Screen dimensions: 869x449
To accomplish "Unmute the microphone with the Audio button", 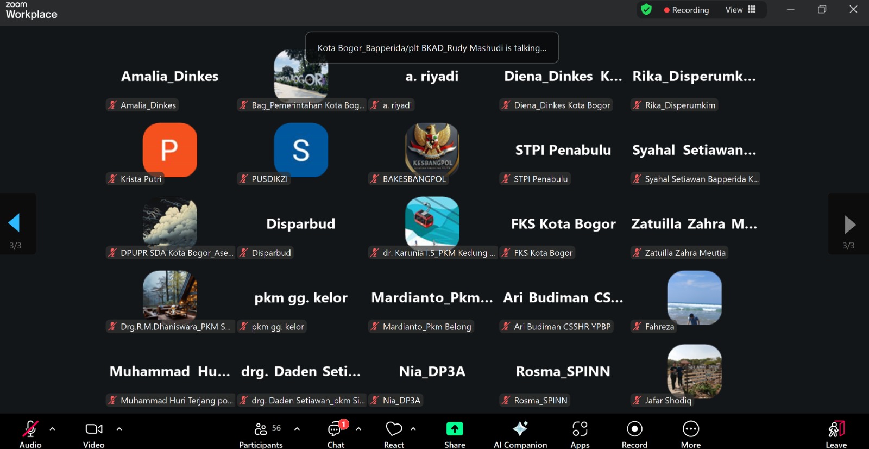I will [x=30, y=434].
